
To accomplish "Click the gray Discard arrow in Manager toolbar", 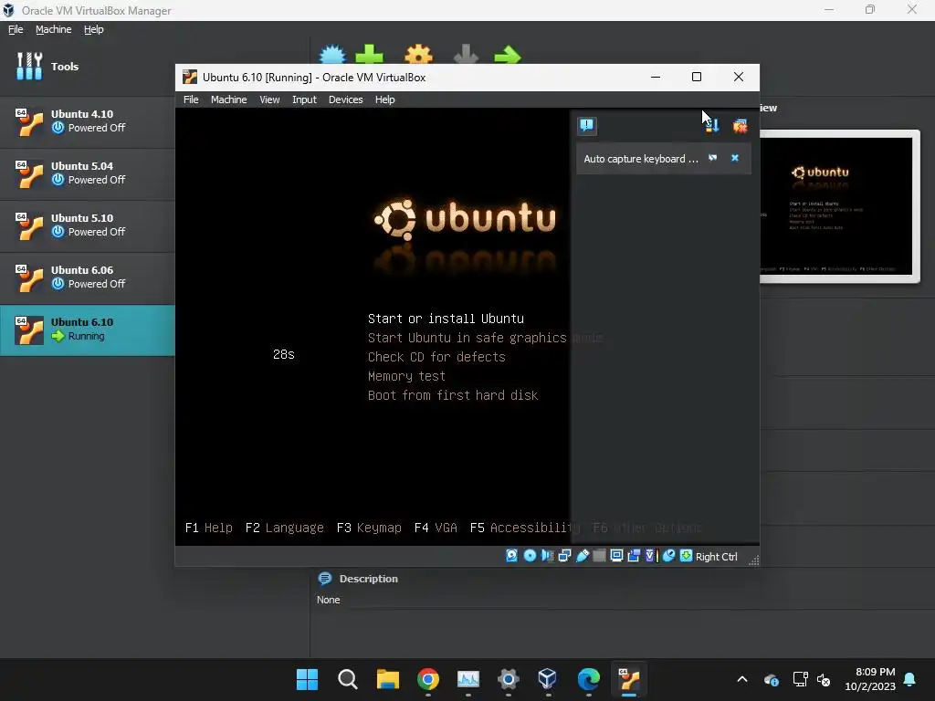I will point(466,54).
